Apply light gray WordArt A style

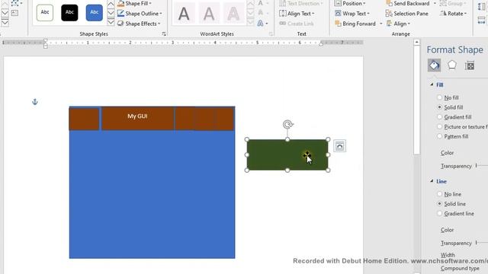(x=208, y=14)
